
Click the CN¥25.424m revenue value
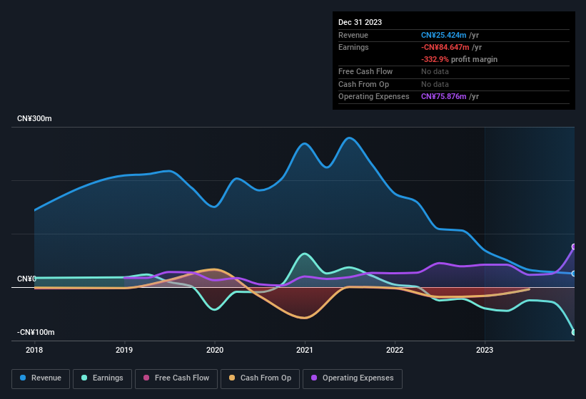click(x=444, y=35)
